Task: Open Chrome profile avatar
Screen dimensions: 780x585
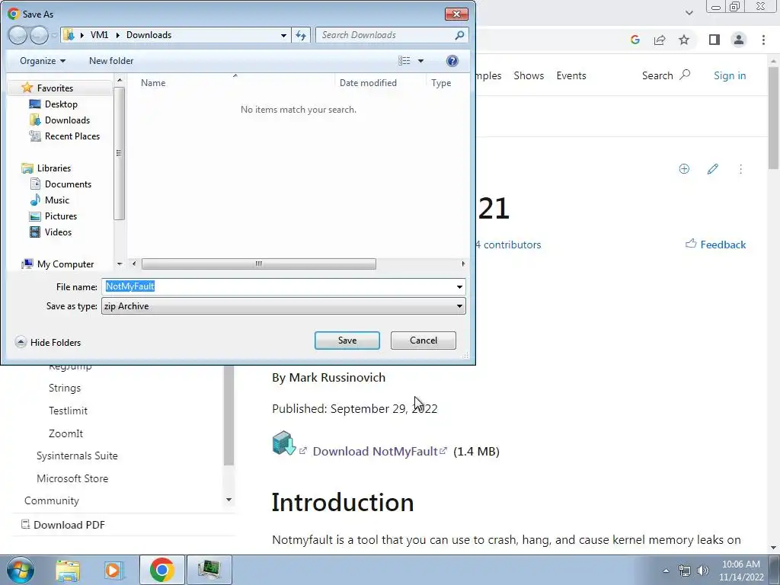Action: 739,40
